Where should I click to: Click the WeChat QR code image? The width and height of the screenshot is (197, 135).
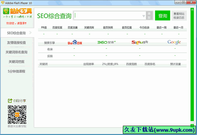pyautogui.click(x=17, y=115)
